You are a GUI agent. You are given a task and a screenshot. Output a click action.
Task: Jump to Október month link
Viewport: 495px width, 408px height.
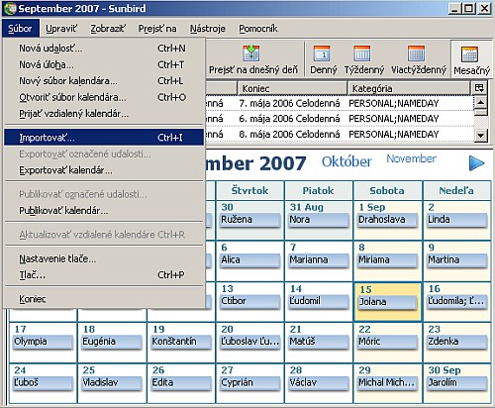(x=346, y=161)
